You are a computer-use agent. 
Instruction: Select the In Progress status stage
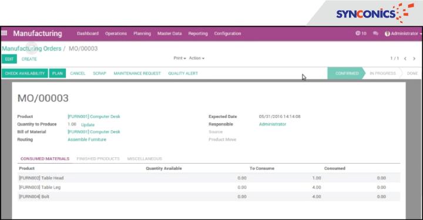coord(382,73)
